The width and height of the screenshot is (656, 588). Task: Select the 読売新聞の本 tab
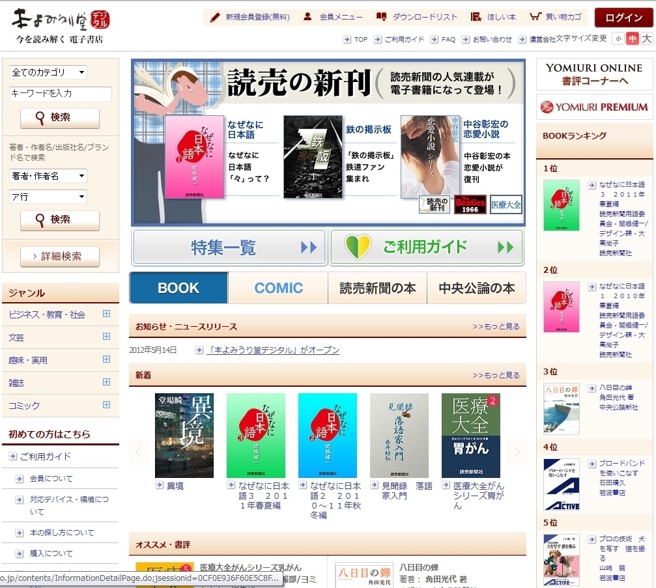click(x=377, y=288)
